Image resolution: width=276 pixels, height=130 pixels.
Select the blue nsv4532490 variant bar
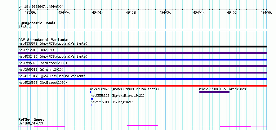143,60
